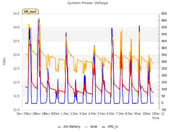Click the 550 right axis tick label
This screenshot has width=176, height=132.
pos(164,28)
